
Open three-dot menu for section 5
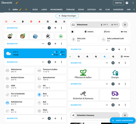click(125, 49)
